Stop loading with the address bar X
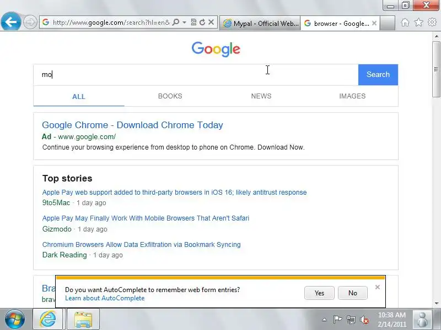 click(211, 22)
